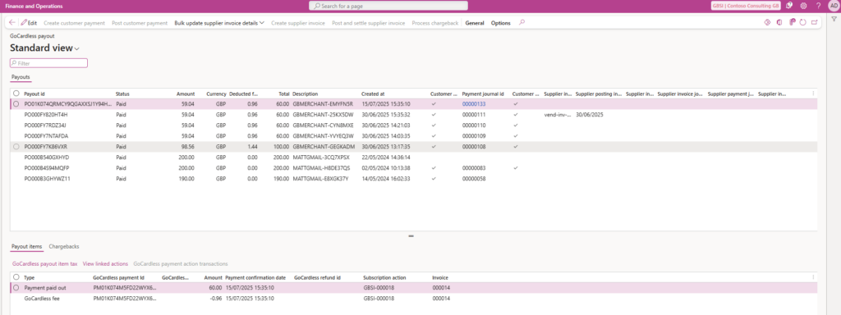This screenshot has height=315, width=841.
Task: Click the Edit pencil button
Action: pos(29,23)
